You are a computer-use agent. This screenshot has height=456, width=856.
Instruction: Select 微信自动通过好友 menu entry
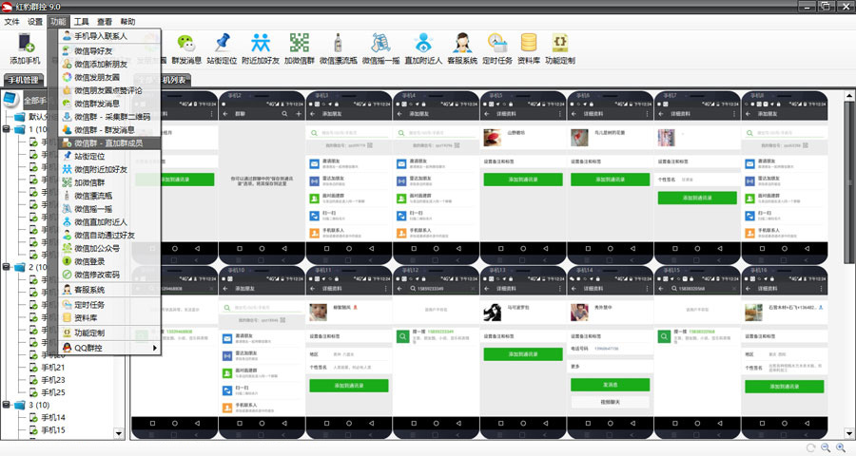(109, 235)
